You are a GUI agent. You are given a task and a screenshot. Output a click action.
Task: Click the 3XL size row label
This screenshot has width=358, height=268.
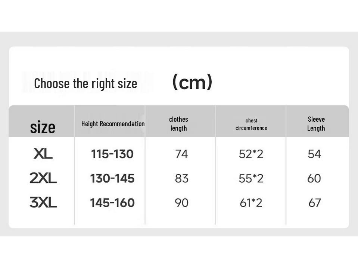(43, 202)
